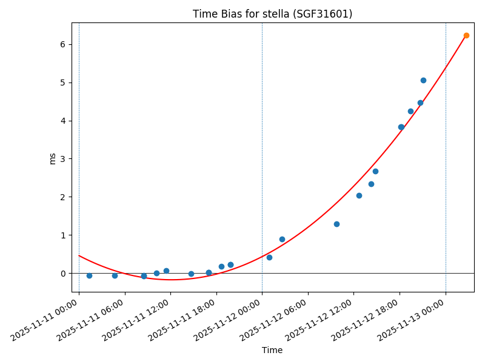This screenshot has height=364, width=485.
Task: Click the dashed vertical line at 2025-11-12 00:00
Action: coord(262,152)
